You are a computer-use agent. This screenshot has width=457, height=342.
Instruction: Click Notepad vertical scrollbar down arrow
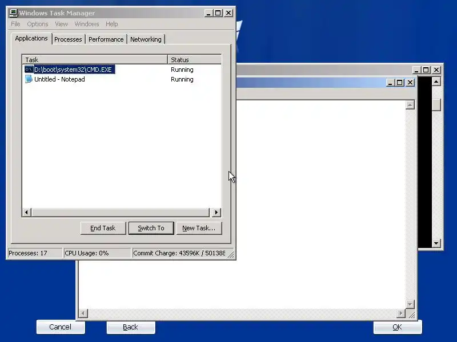click(x=410, y=304)
